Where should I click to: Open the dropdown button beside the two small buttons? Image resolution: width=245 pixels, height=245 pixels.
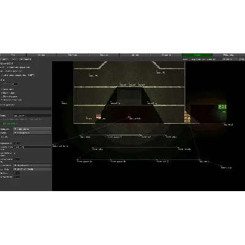(26, 59)
